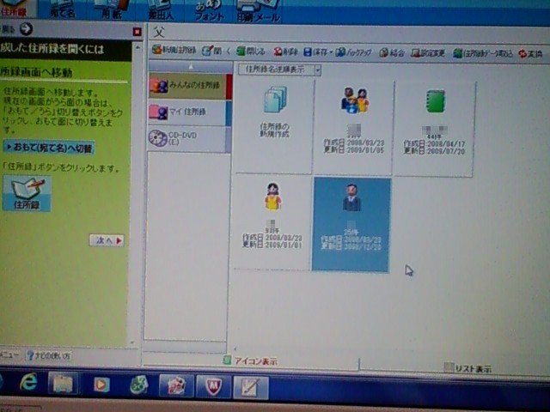Screen dimensions: 550x412
Task: Click the 削除 toolbar icon
Action: point(285,51)
